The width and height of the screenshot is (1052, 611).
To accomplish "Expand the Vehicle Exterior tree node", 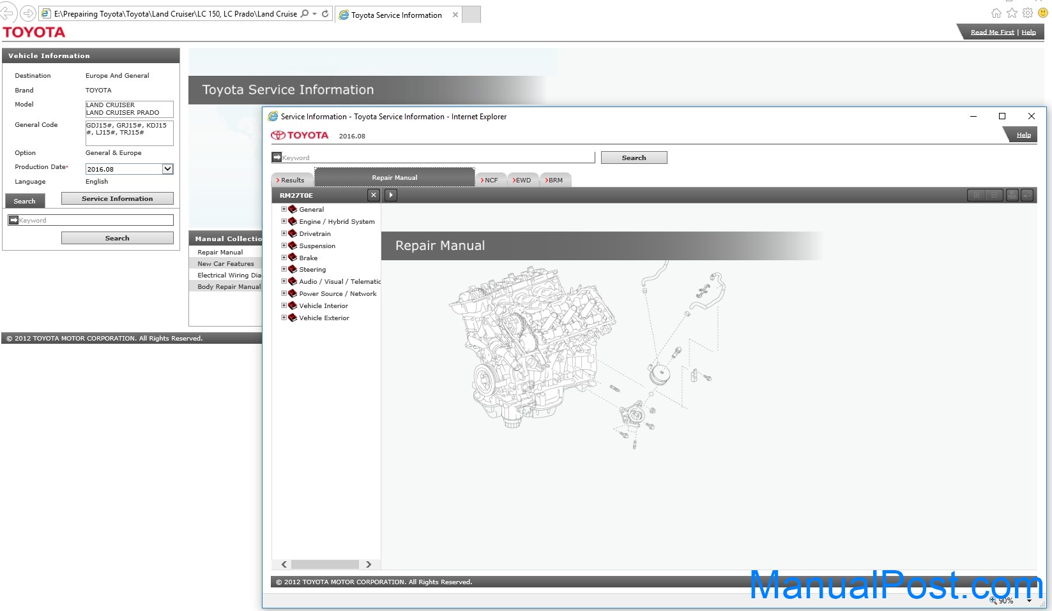I will tap(284, 318).
